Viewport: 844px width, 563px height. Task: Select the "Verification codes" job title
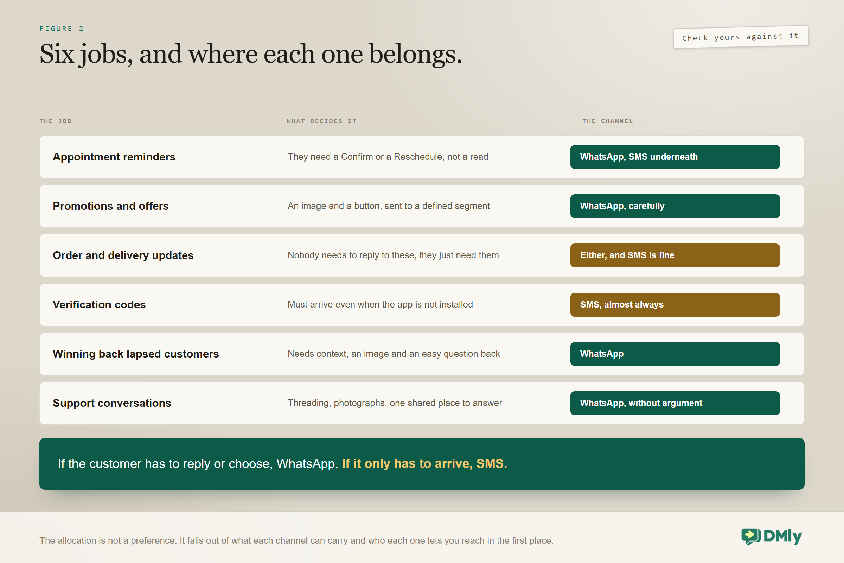(99, 304)
